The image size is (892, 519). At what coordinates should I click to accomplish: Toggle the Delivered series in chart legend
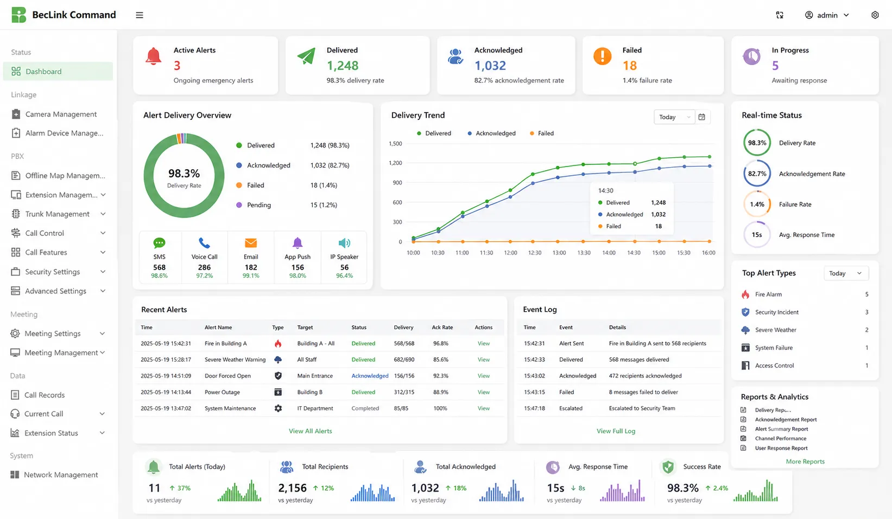click(434, 133)
